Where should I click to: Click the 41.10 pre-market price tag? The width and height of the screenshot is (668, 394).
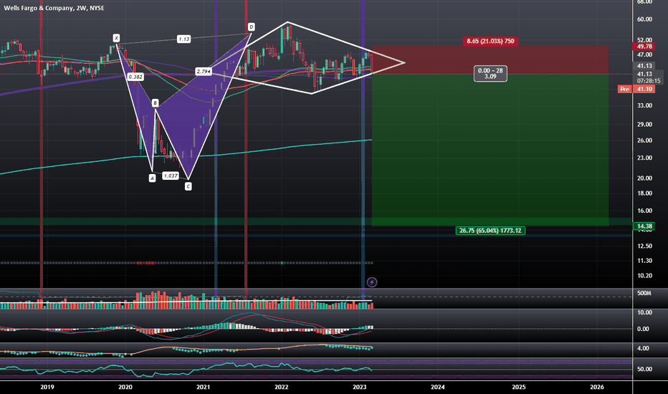(x=644, y=89)
